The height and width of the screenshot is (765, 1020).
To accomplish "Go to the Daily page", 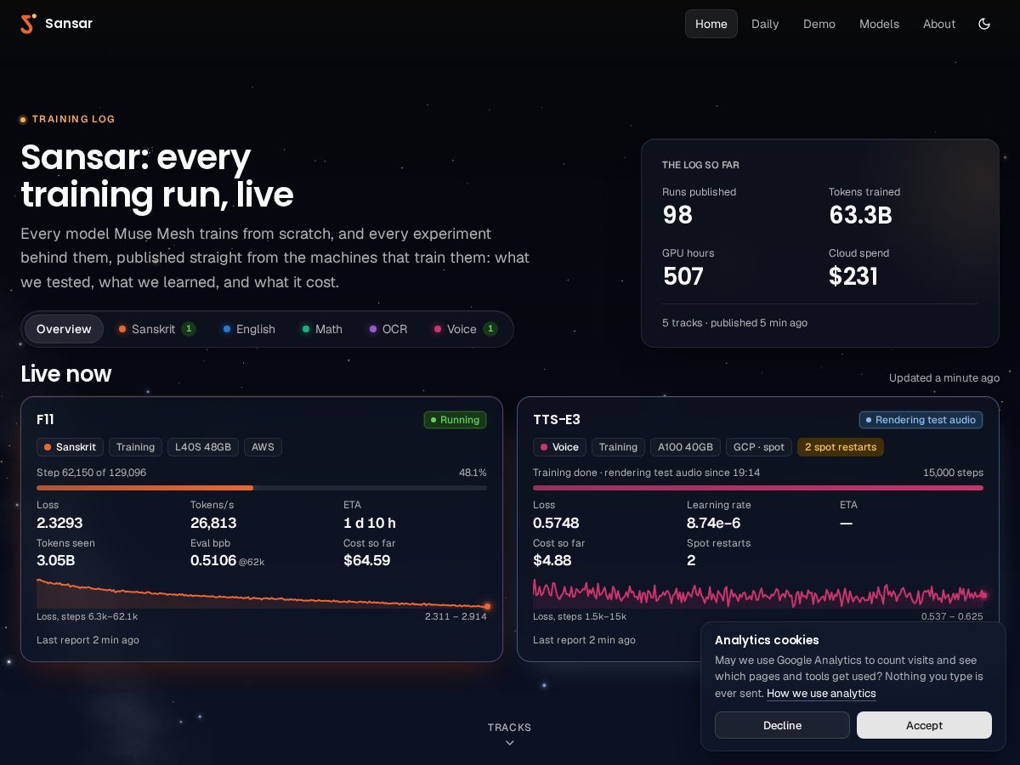I will (x=765, y=24).
